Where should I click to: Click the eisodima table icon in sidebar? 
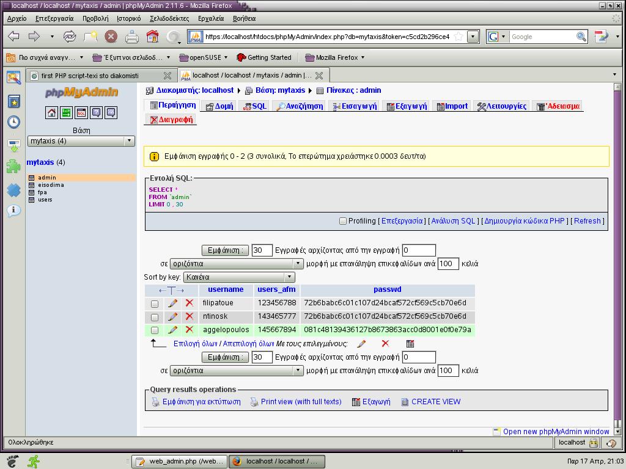pos(32,185)
